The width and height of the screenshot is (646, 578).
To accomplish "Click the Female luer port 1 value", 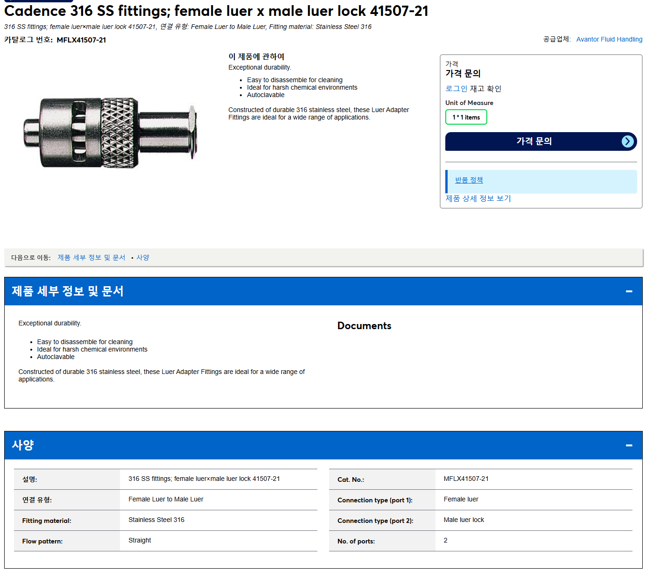I will (x=461, y=500).
